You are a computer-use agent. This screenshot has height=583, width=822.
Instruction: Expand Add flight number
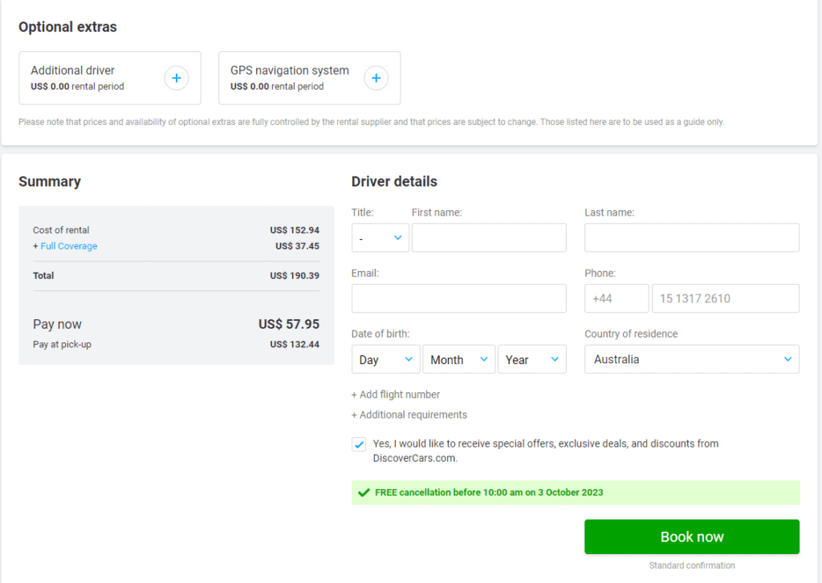pyautogui.click(x=395, y=395)
